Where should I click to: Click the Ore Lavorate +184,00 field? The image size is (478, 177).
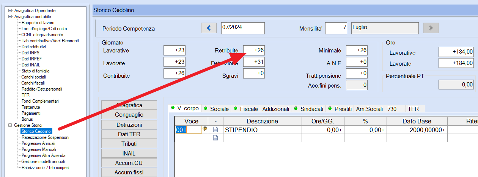pos(456,63)
